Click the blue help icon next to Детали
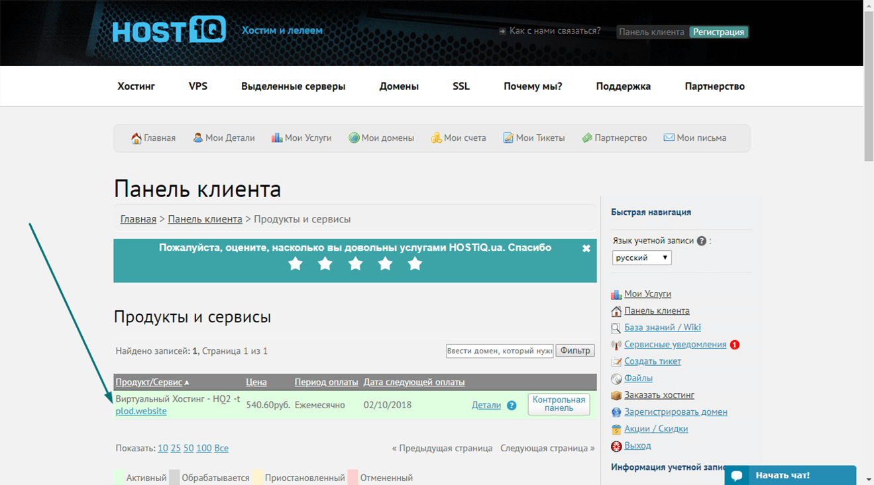This screenshot has width=874, height=485. [x=512, y=406]
